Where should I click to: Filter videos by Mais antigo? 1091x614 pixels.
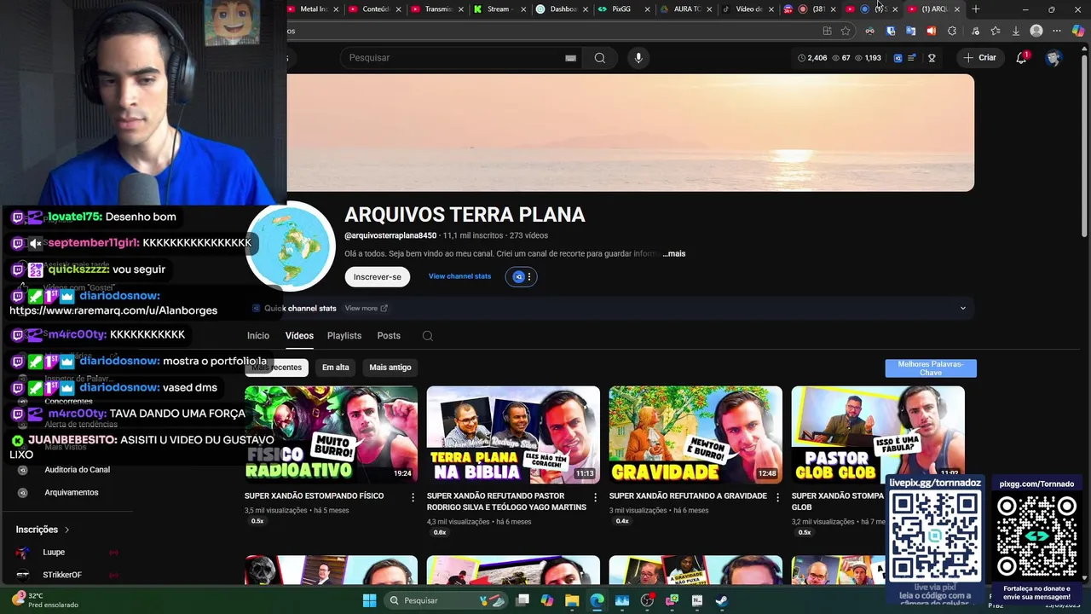(390, 368)
